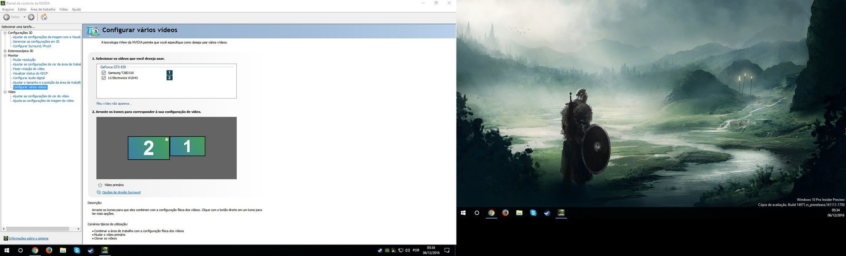
Task: Click the volume speaker tray icon
Action: tap(408, 250)
